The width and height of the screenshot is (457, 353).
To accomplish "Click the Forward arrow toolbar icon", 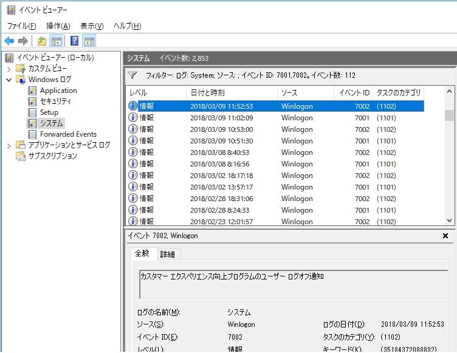I will [23, 41].
